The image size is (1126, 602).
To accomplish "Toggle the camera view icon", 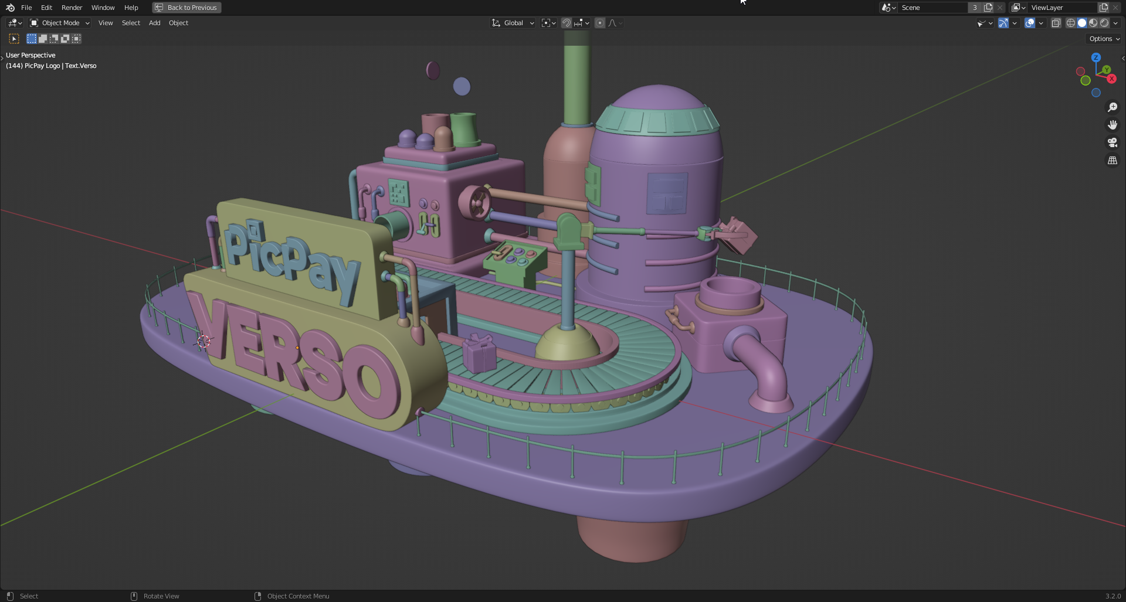I will [x=1112, y=142].
